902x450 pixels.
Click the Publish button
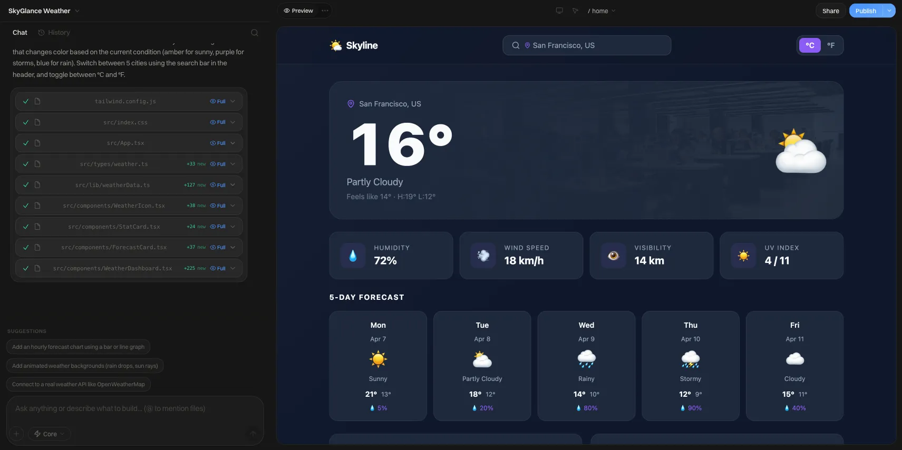866,11
